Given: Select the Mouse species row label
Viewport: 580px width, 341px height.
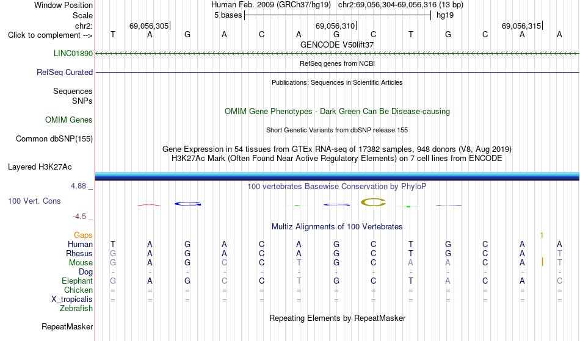Looking at the screenshot, I should coord(81,263).
